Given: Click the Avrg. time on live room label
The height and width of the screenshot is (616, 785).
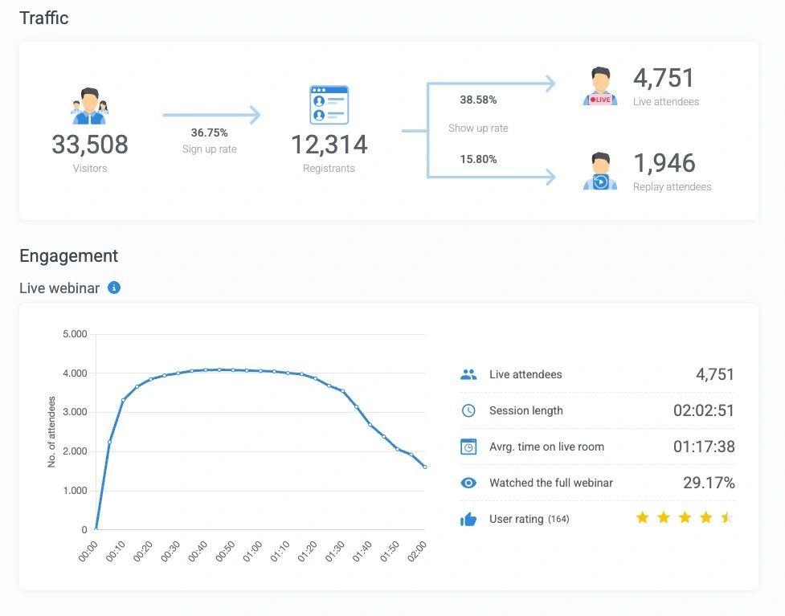Looking at the screenshot, I should tap(546, 447).
